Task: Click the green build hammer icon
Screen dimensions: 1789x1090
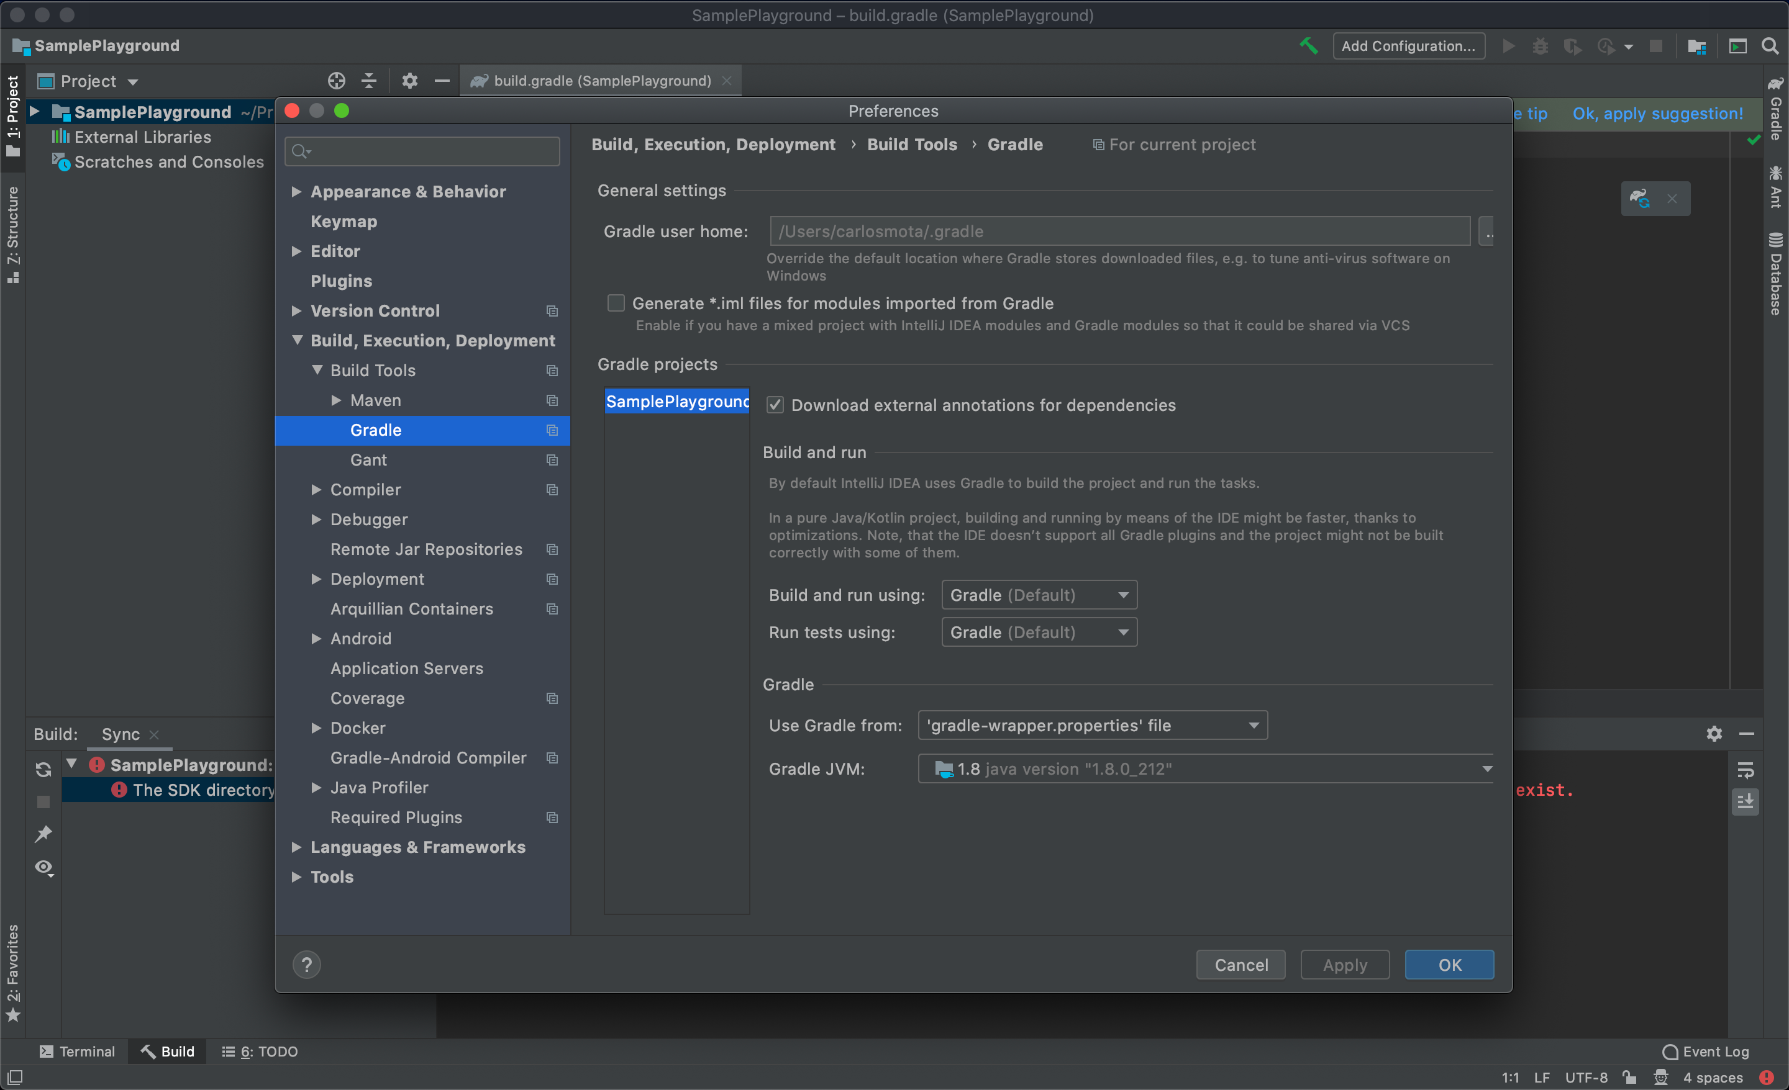Action: (1308, 46)
